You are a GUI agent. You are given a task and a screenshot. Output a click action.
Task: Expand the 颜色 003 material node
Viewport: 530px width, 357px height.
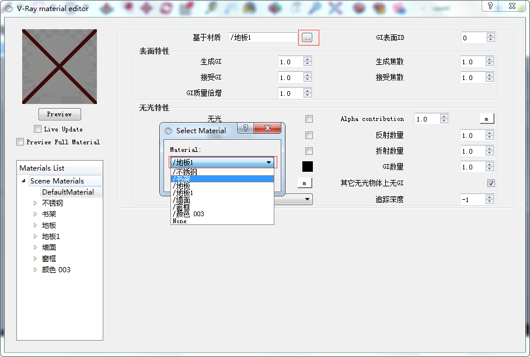(x=35, y=270)
